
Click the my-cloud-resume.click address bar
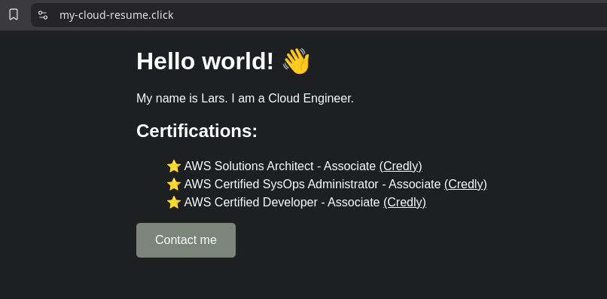(319, 15)
